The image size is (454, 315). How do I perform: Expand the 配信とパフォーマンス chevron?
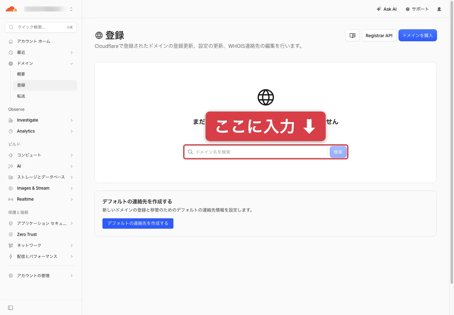tap(72, 256)
